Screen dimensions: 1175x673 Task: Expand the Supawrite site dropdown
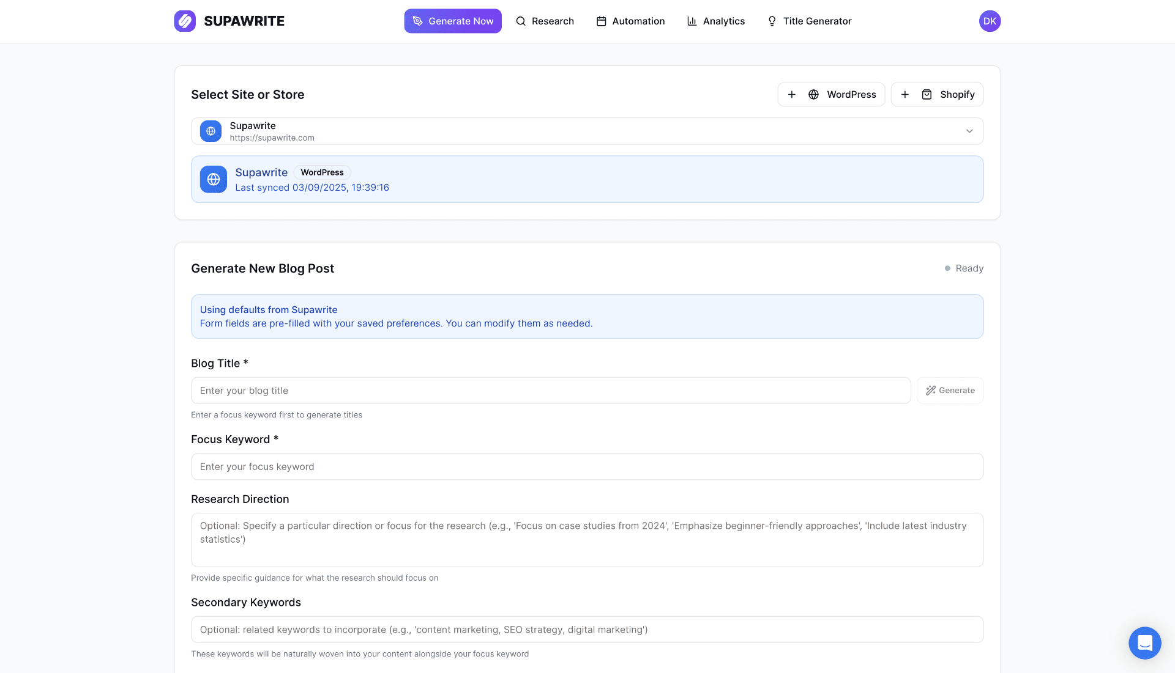coord(969,131)
